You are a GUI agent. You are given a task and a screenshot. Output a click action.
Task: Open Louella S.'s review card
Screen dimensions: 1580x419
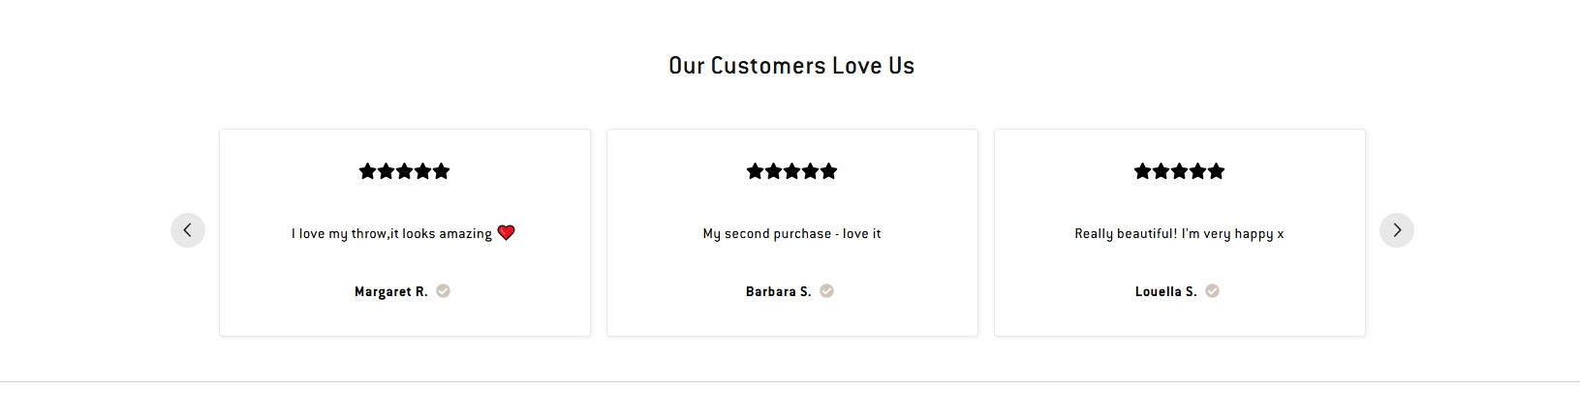[x=1180, y=233]
